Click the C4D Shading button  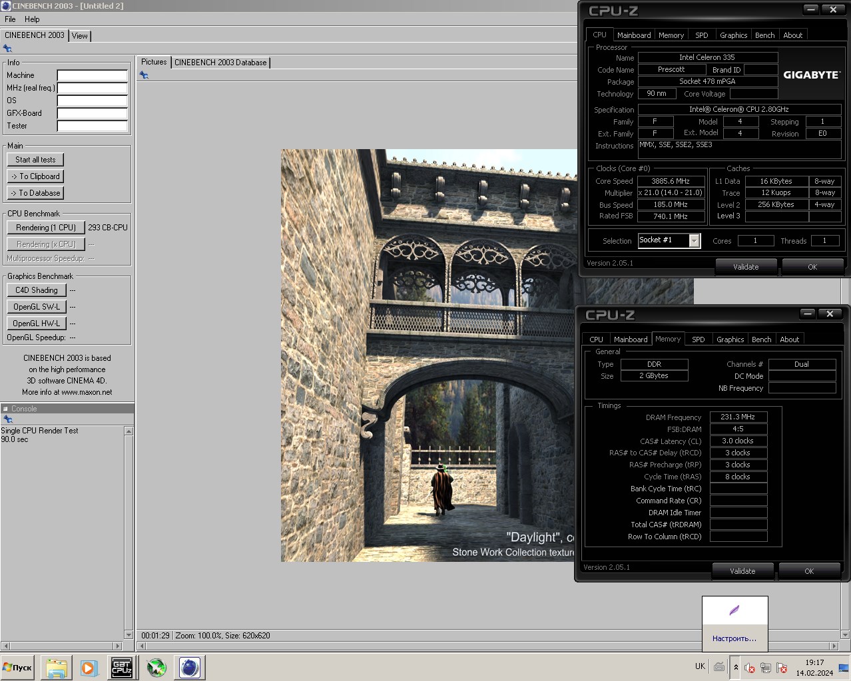[x=37, y=290]
